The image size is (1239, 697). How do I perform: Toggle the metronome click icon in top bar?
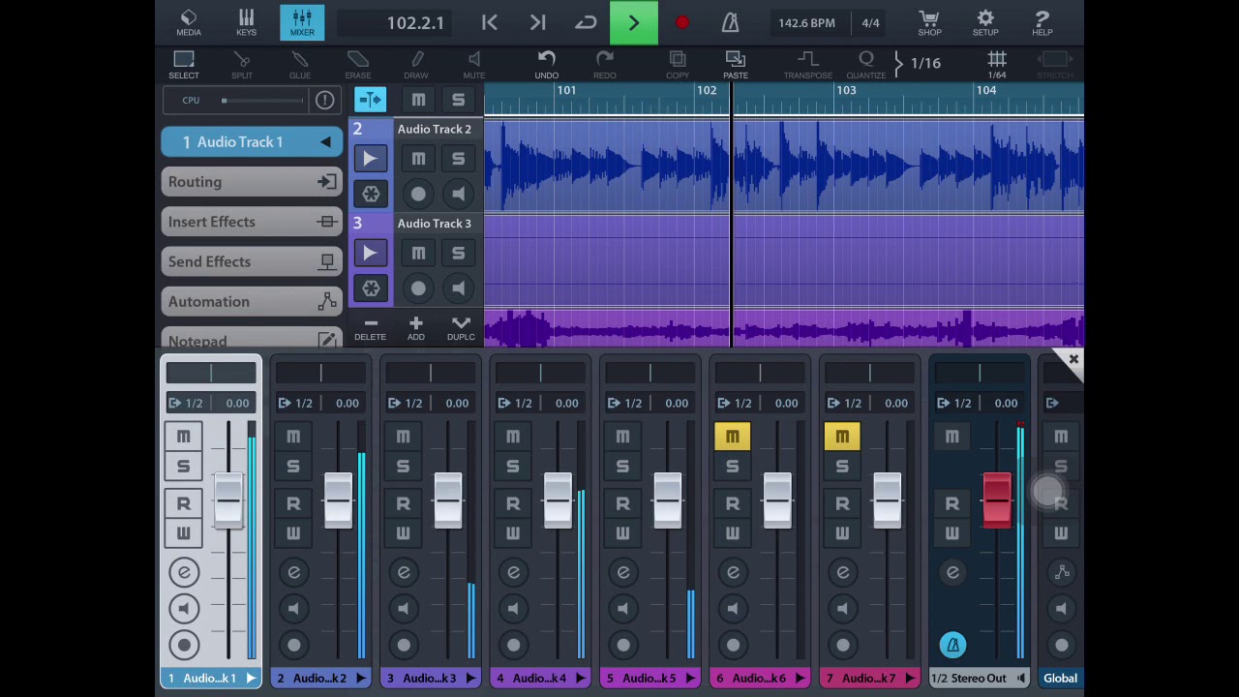730,23
